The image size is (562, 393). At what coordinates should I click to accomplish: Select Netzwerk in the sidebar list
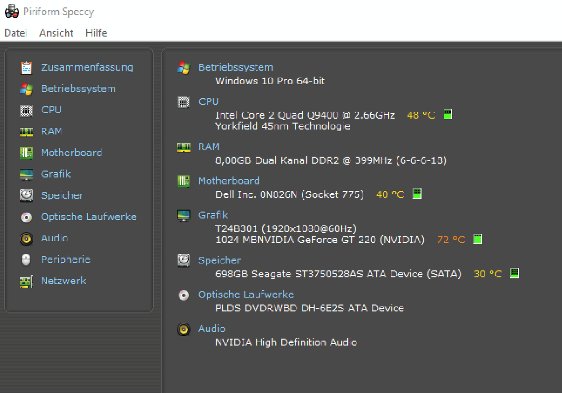click(x=64, y=281)
